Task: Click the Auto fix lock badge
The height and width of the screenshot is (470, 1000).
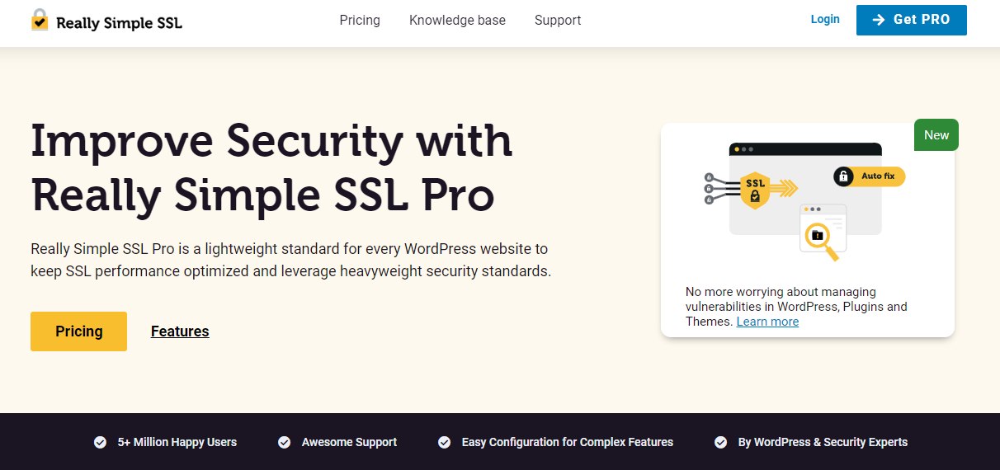Action: point(869,176)
